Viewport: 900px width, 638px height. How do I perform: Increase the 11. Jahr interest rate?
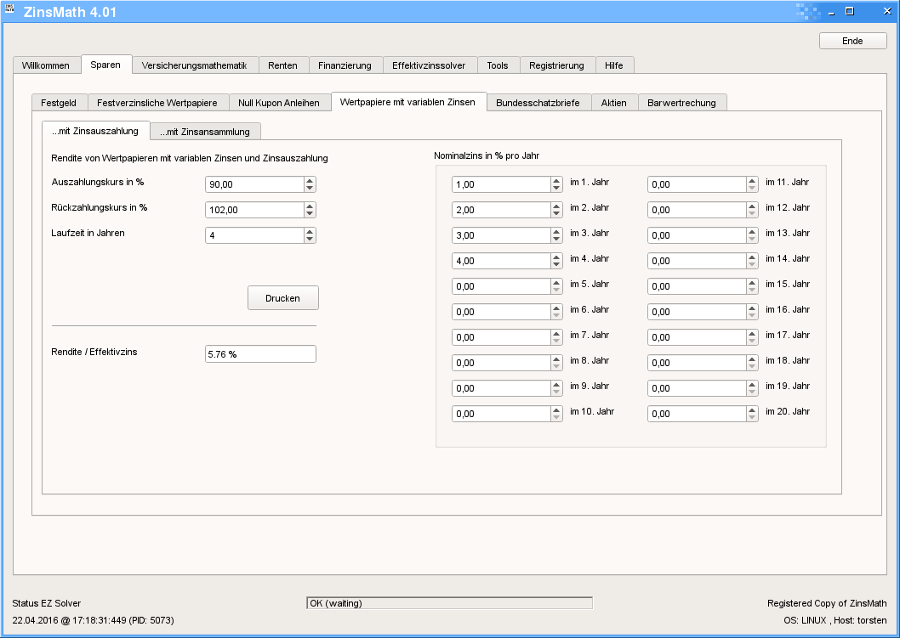click(752, 181)
